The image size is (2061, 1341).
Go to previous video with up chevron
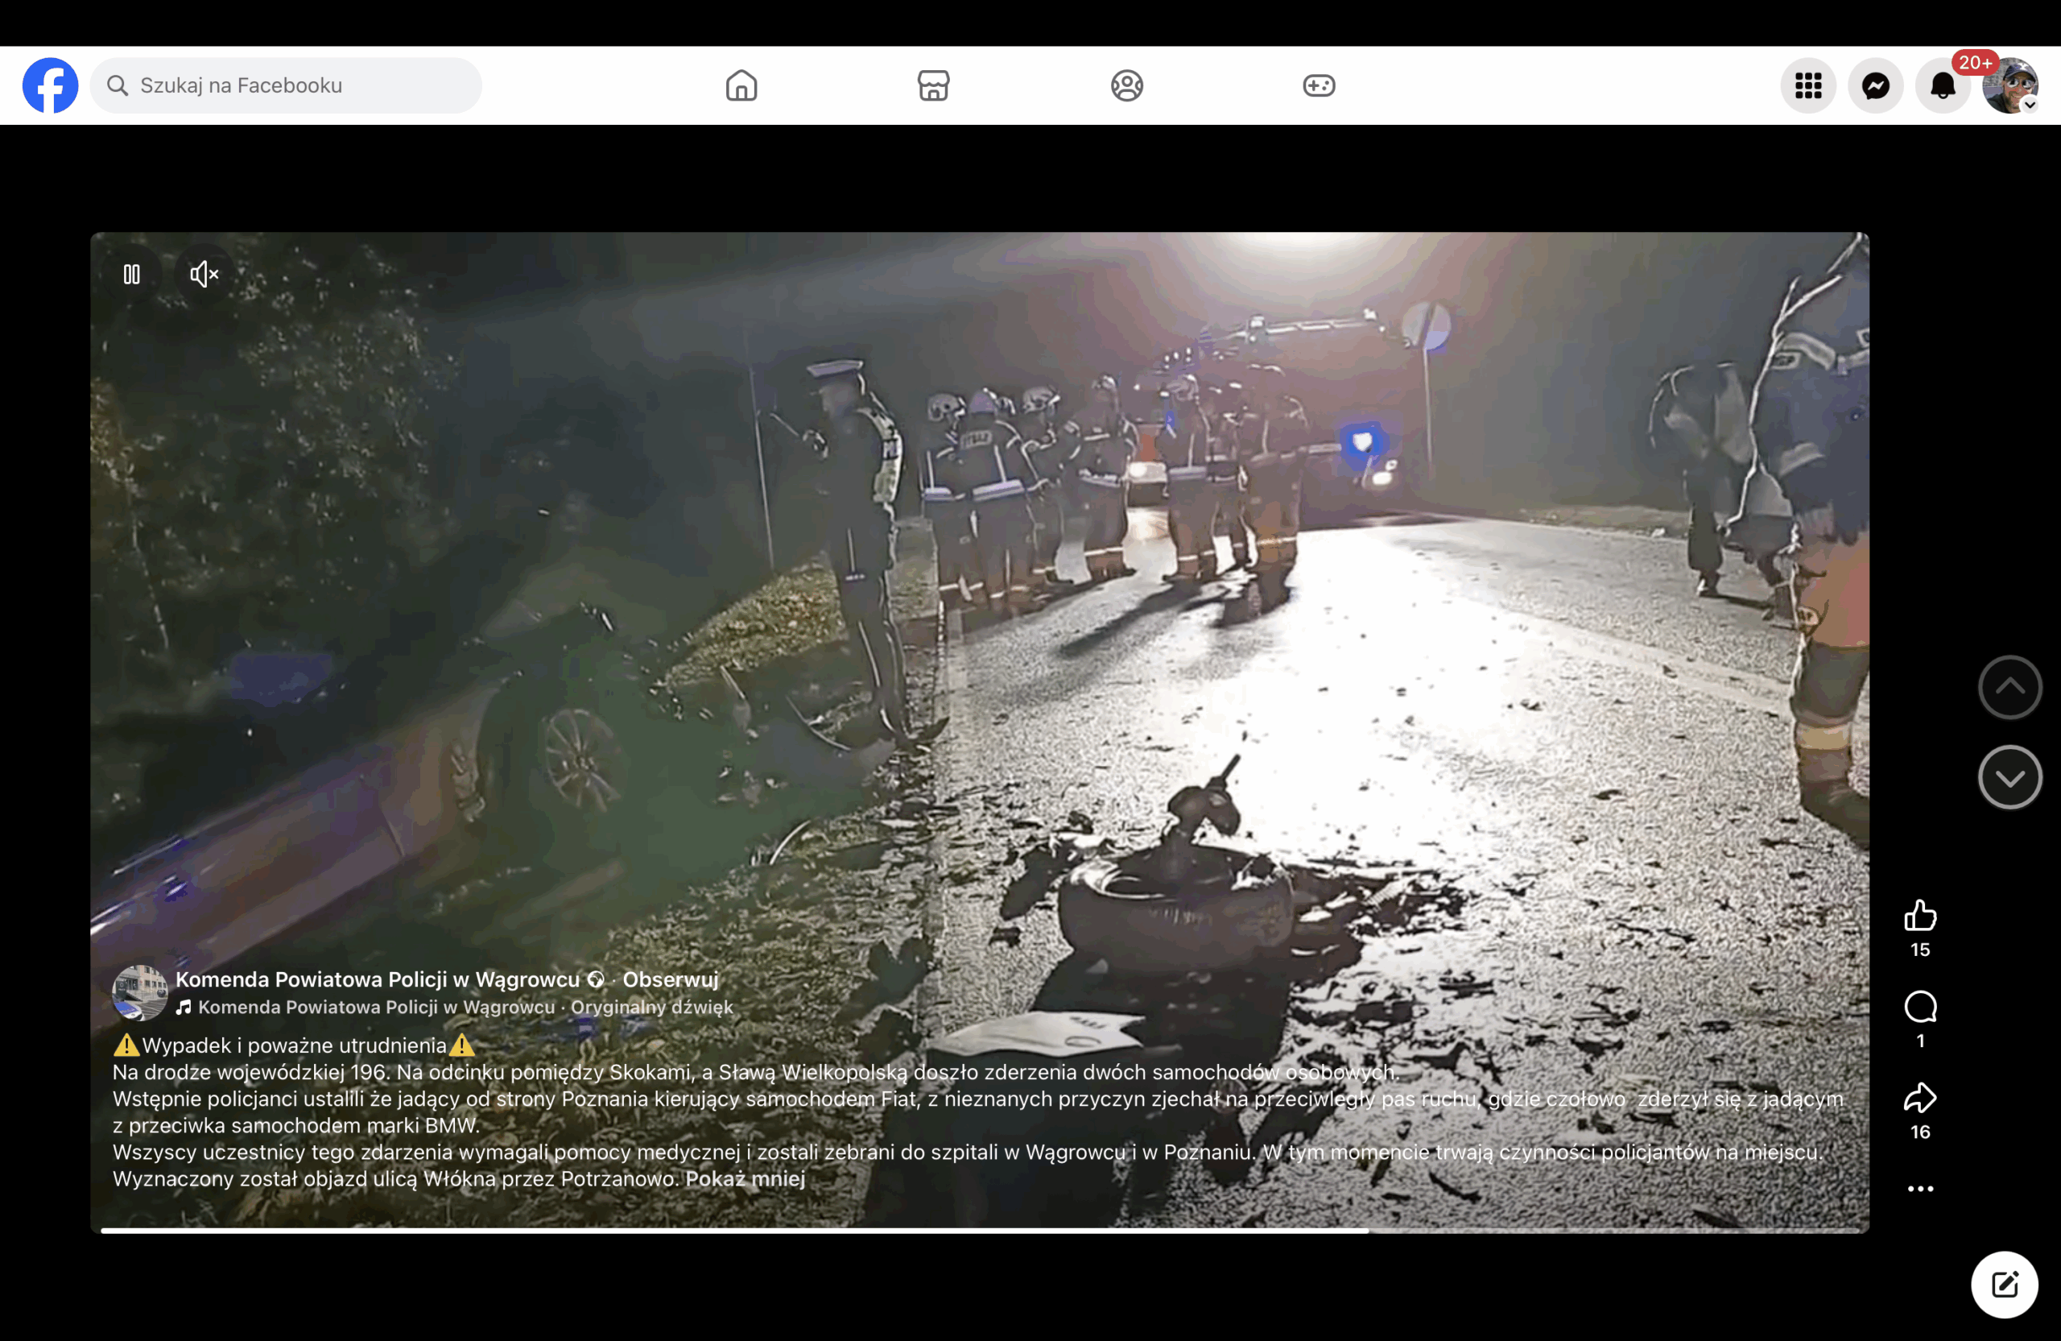tap(2009, 687)
